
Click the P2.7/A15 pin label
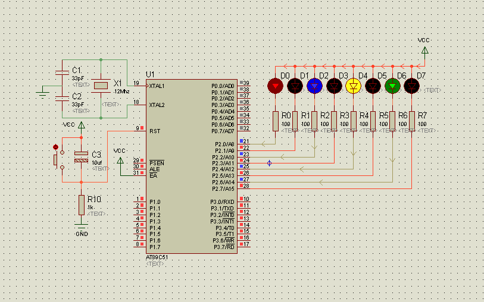click(x=223, y=188)
